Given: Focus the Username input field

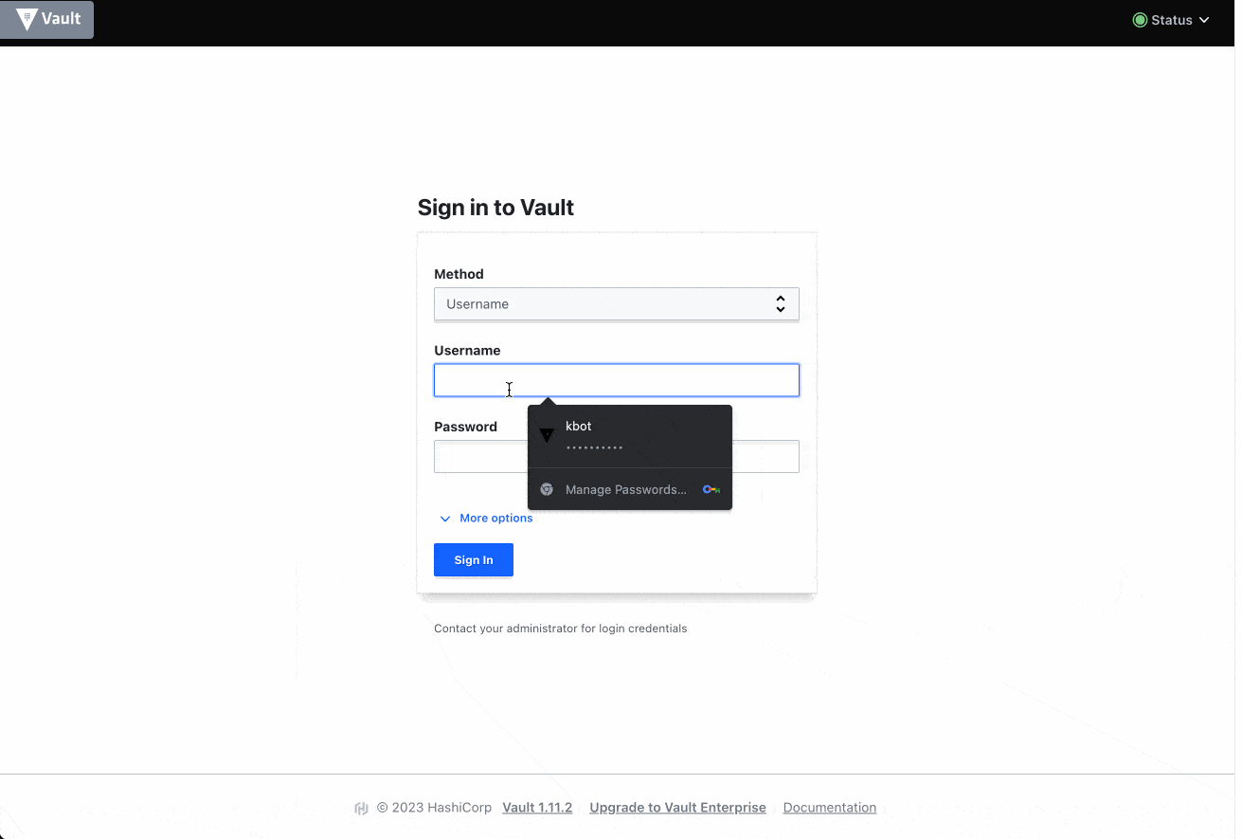Looking at the screenshot, I should click(x=616, y=380).
